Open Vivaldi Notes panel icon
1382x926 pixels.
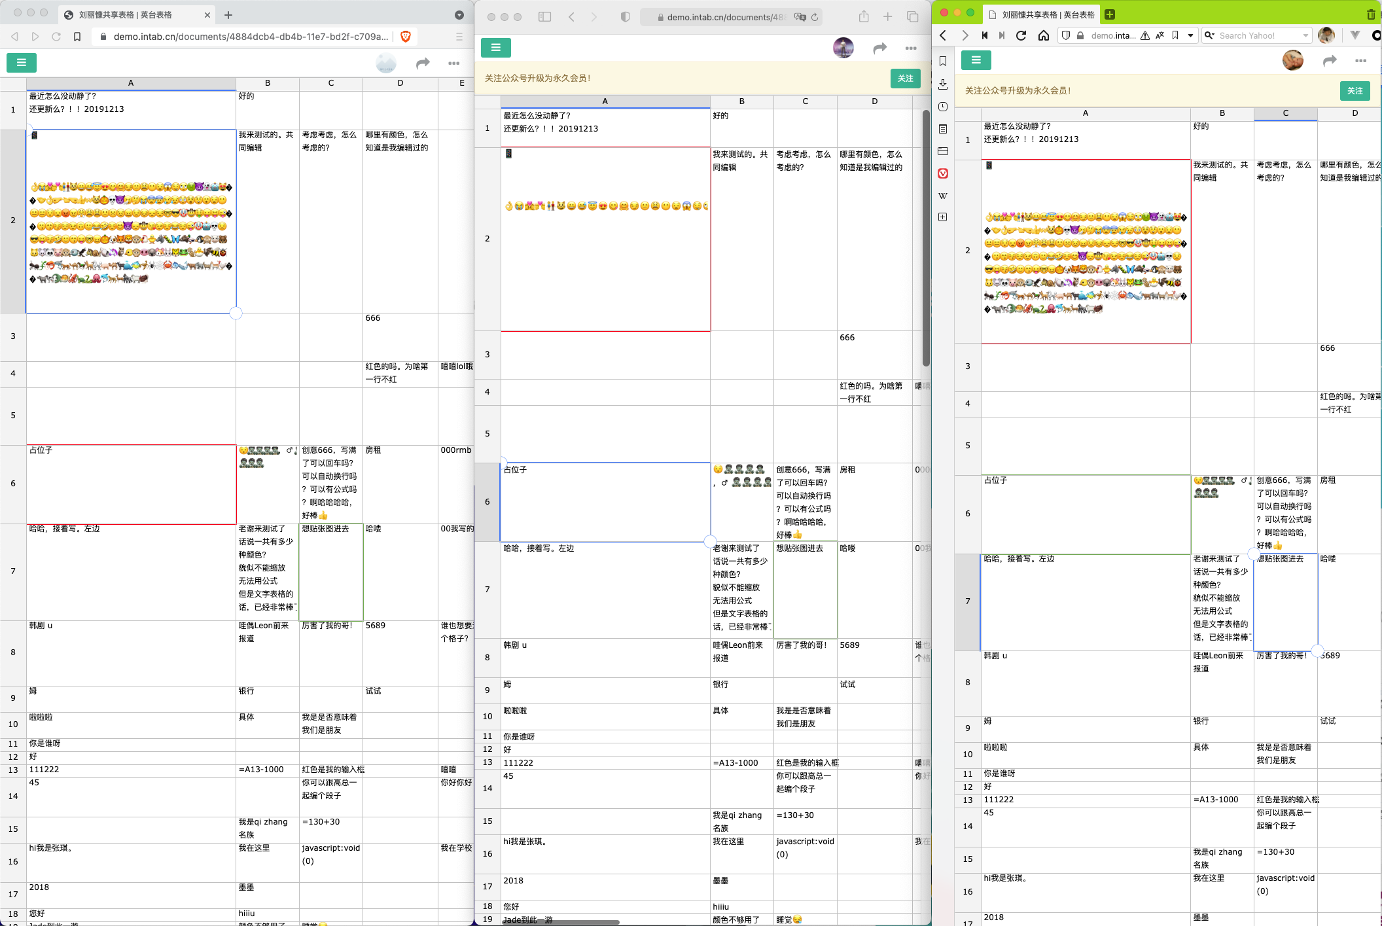pyautogui.click(x=943, y=129)
